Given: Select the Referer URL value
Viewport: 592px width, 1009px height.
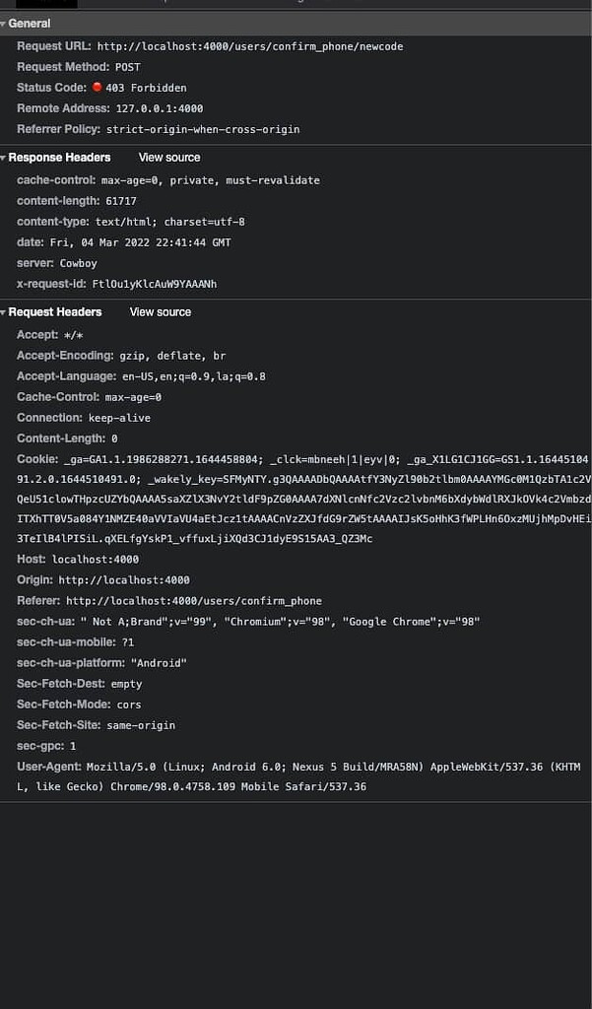Looking at the screenshot, I should (194, 601).
